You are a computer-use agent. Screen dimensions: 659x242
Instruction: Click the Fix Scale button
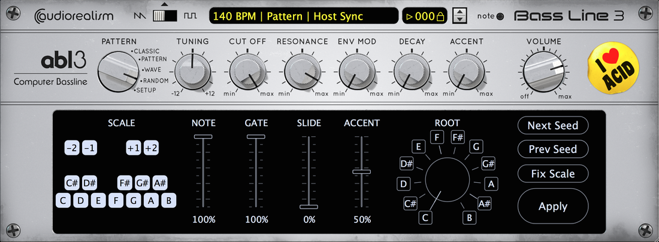point(553,173)
